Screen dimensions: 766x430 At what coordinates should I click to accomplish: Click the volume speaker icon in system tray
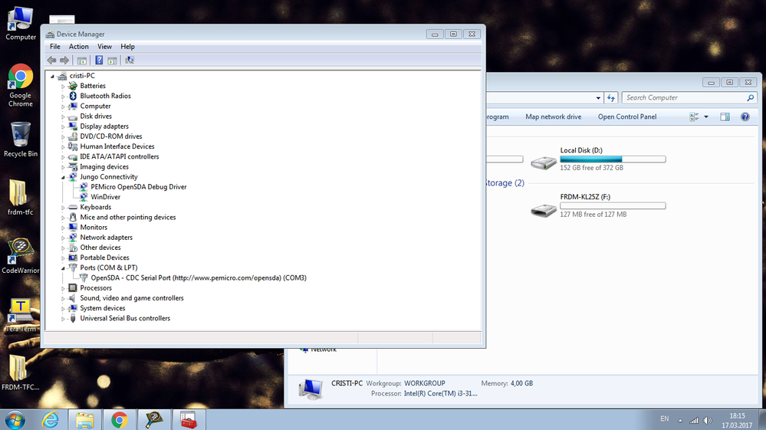tap(708, 420)
